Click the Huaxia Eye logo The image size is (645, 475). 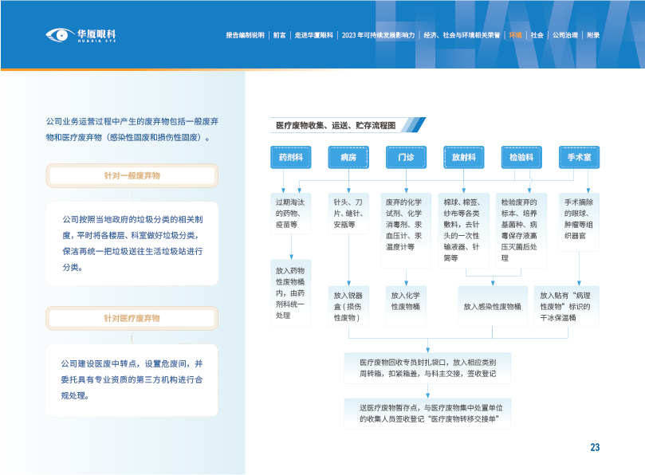[81, 35]
